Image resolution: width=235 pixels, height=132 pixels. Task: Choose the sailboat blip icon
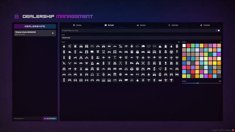pyautogui.click(x=160, y=46)
